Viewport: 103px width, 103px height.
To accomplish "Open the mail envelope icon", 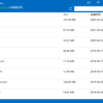I will point(89,3).
